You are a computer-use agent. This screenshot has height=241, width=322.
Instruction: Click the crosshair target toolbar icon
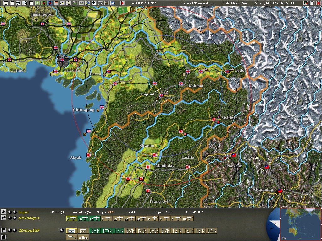94,3
